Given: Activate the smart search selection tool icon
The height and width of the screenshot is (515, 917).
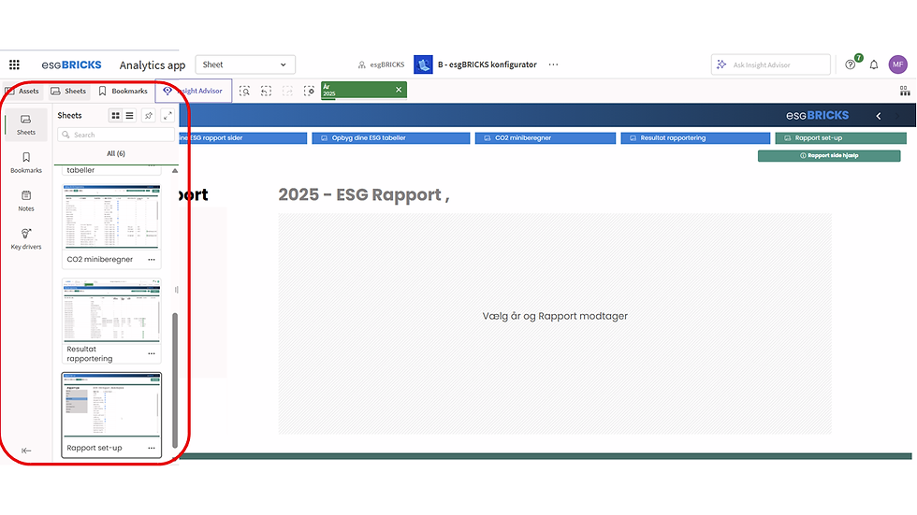Looking at the screenshot, I should [x=244, y=91].
